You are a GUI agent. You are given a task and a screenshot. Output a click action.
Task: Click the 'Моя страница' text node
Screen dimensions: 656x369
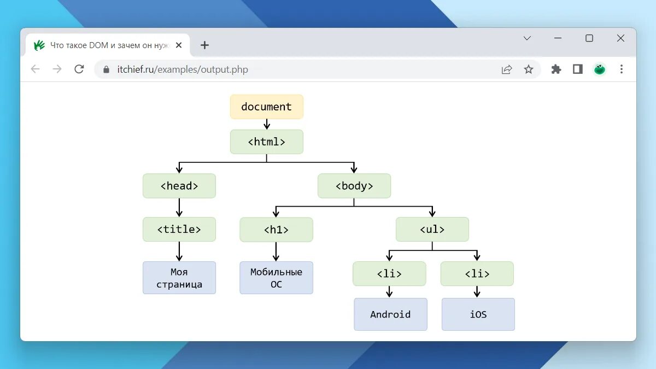pyautogui.click(x=179, y=278)
